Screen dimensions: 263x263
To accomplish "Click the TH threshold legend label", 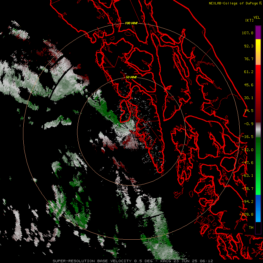I will tap(251, 227).
